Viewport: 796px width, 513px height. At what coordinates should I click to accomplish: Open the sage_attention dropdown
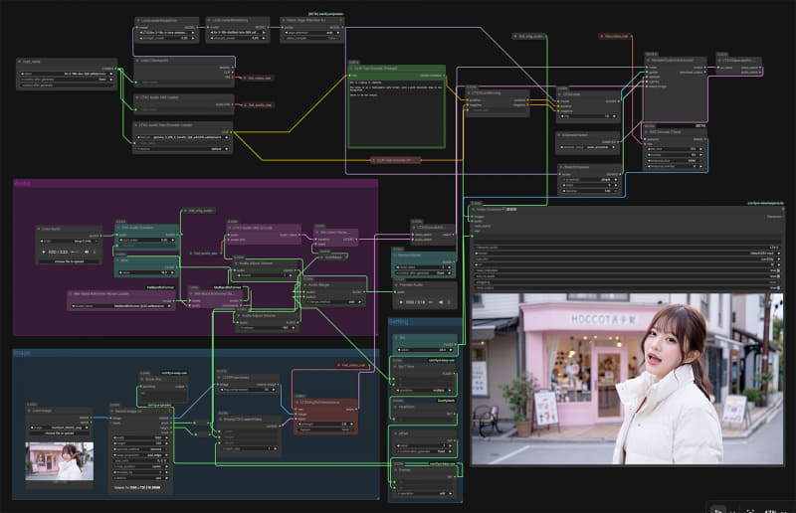[311, 33]
